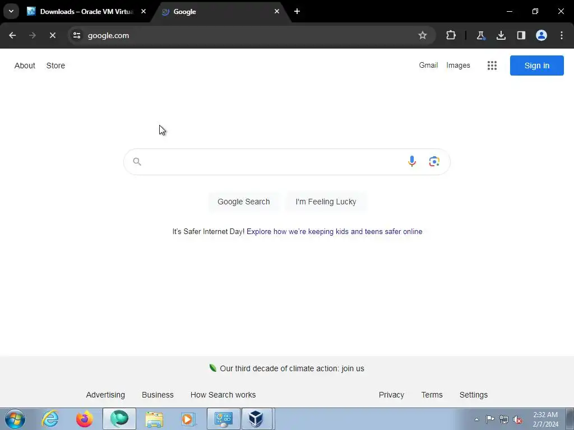Screen dimensions: 574x430
Task: Toggle the side panel icon
Action: (x=521, y=35)
